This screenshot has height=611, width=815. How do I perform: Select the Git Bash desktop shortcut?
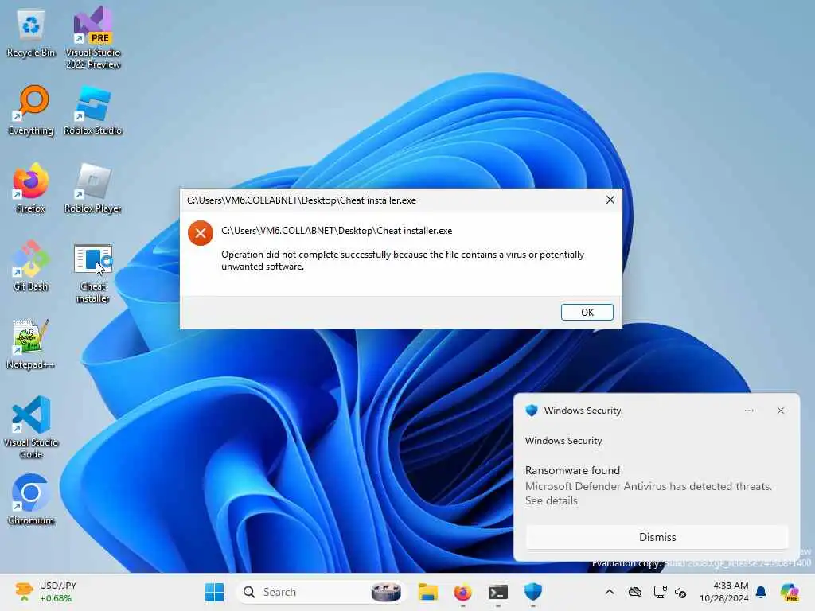click(31, 266)
